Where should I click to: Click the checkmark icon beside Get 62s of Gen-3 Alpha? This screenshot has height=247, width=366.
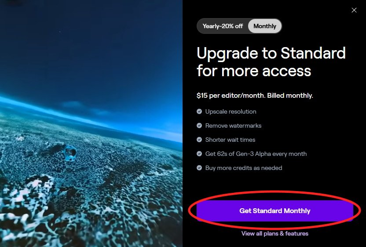coord(199,154)
